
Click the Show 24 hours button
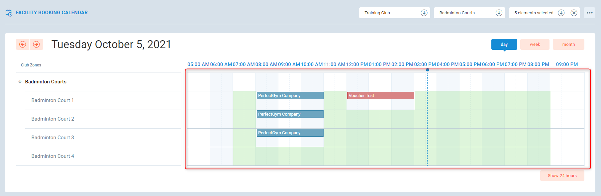tap(562, 176)
